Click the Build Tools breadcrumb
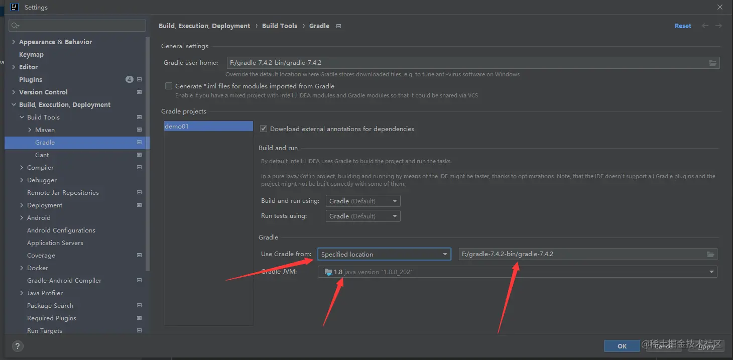This screenshot has width=733, height=360. 280,26
